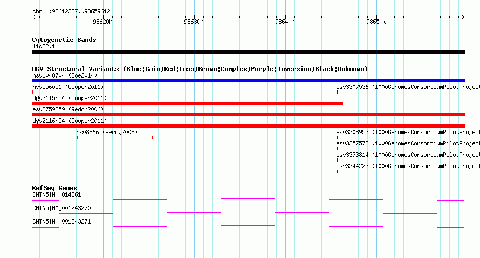This screenshot has height=258, width=480.
Task: Select the blue esv3344223 gain marker
Action: click(x=337, y=171)
